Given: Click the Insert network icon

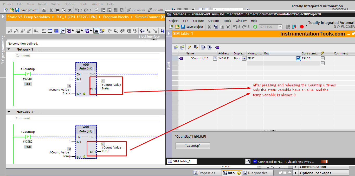Looking at the screenshot, I should pos(10,31).
